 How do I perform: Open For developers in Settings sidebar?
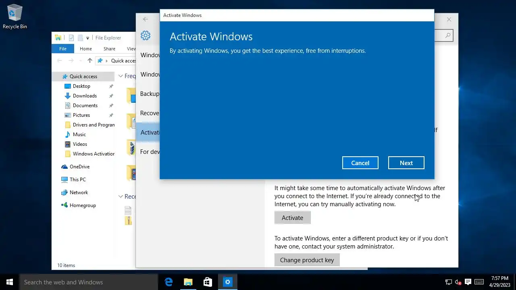coord(148,151)
